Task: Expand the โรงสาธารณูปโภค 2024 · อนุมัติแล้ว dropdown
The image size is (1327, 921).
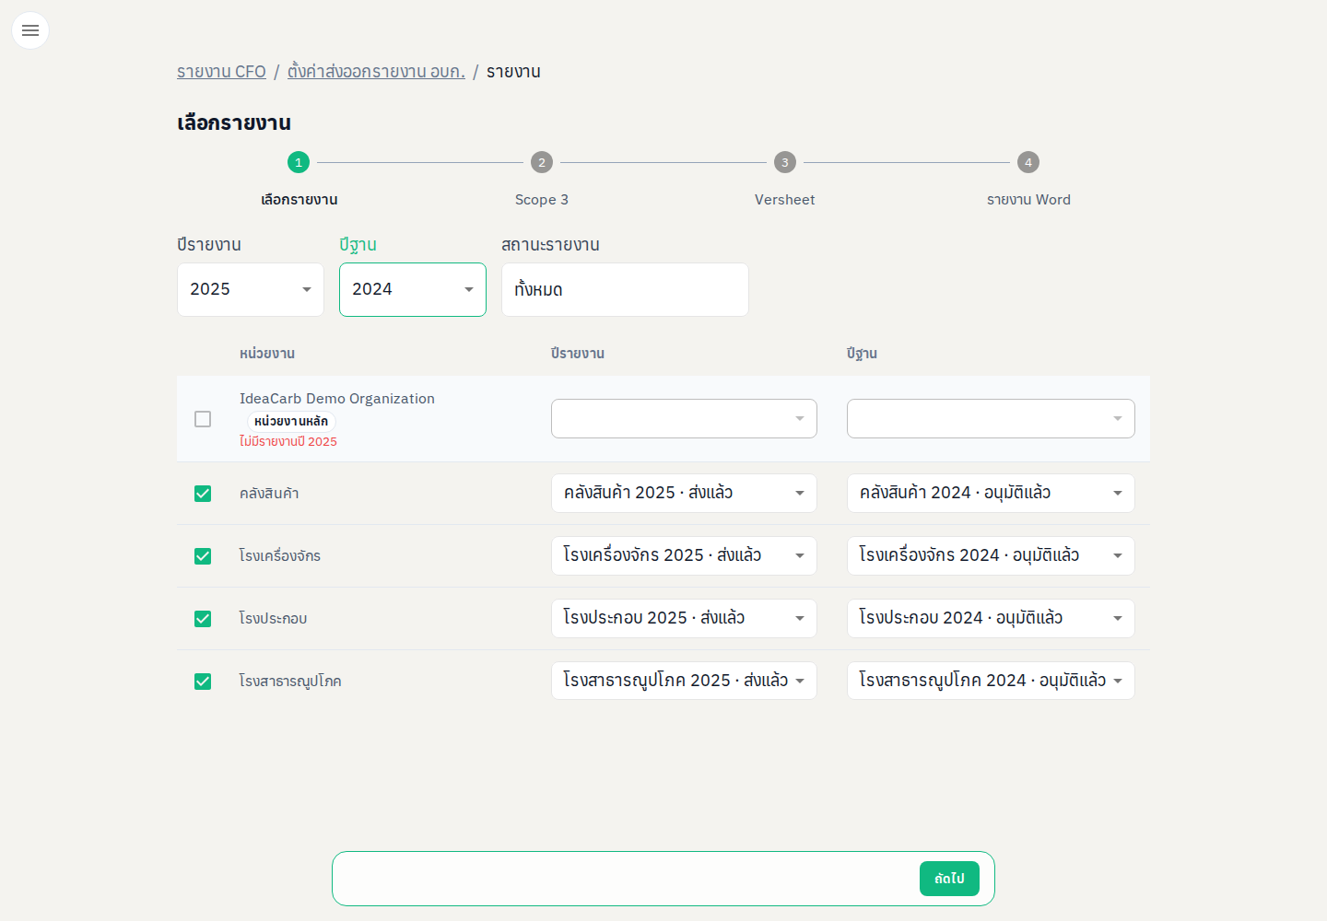Action: tap(991, 681)
